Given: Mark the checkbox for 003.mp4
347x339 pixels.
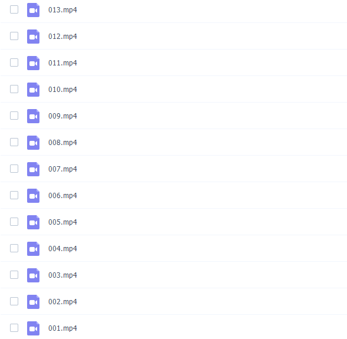Looking at the screenshot, I should (x=14, y=275).
